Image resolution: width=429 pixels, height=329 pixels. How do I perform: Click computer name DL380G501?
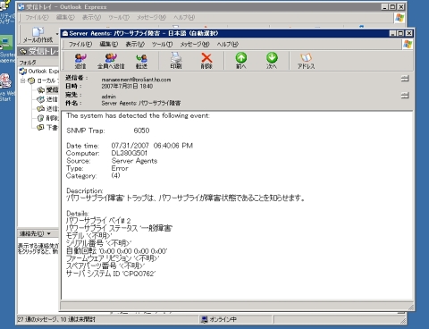click(x=130, y=153)
